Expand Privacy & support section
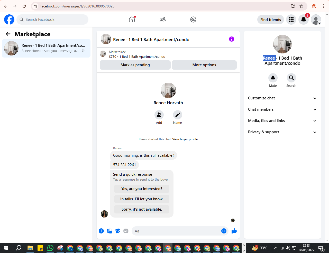The height and width of the screenshot is (253, 329). 282,132
